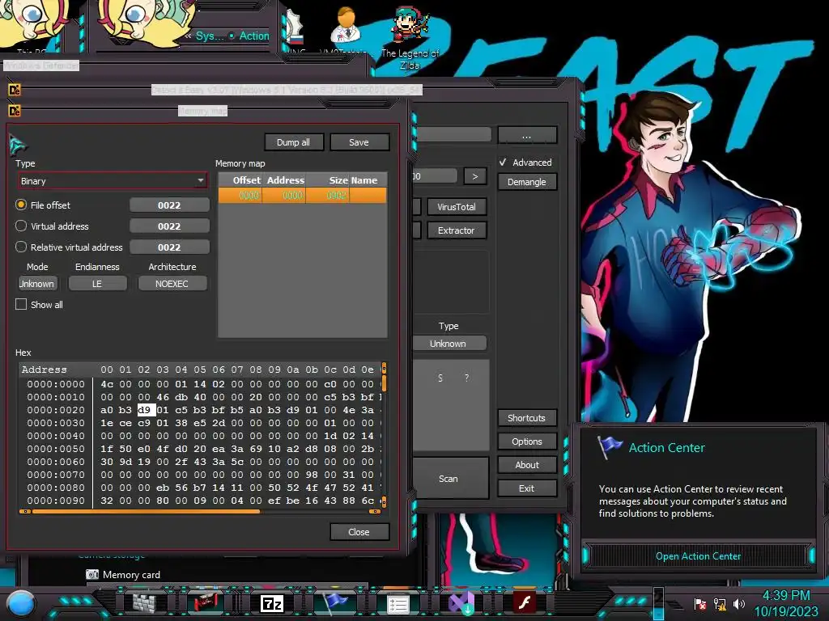Viewport: 829px width, 621px height.
Task: Select the File offset radio button
Action: tap(21, 205)
